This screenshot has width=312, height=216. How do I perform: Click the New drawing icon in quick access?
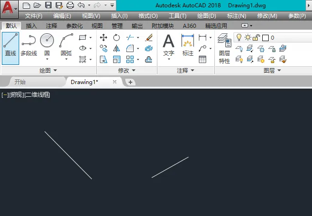tap(26, 5)
